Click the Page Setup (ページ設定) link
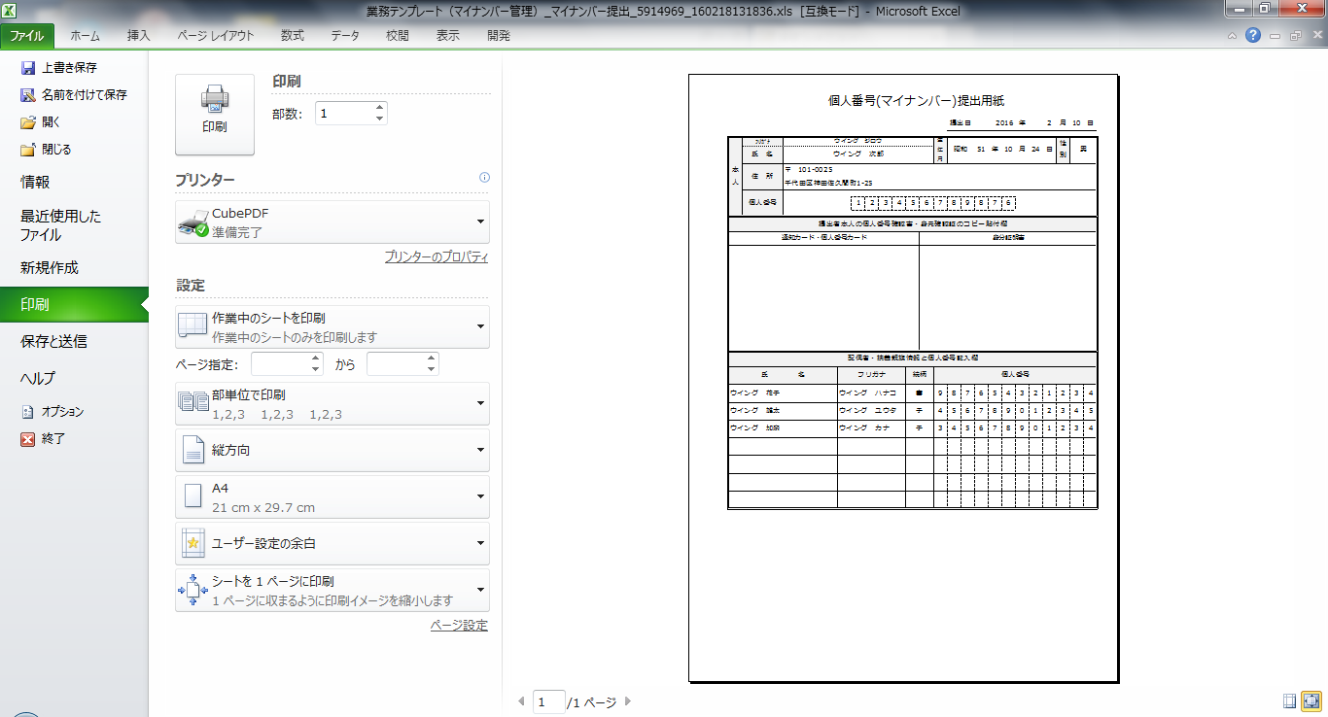This screenshot has width=1328, height=717. click(459, 626)
